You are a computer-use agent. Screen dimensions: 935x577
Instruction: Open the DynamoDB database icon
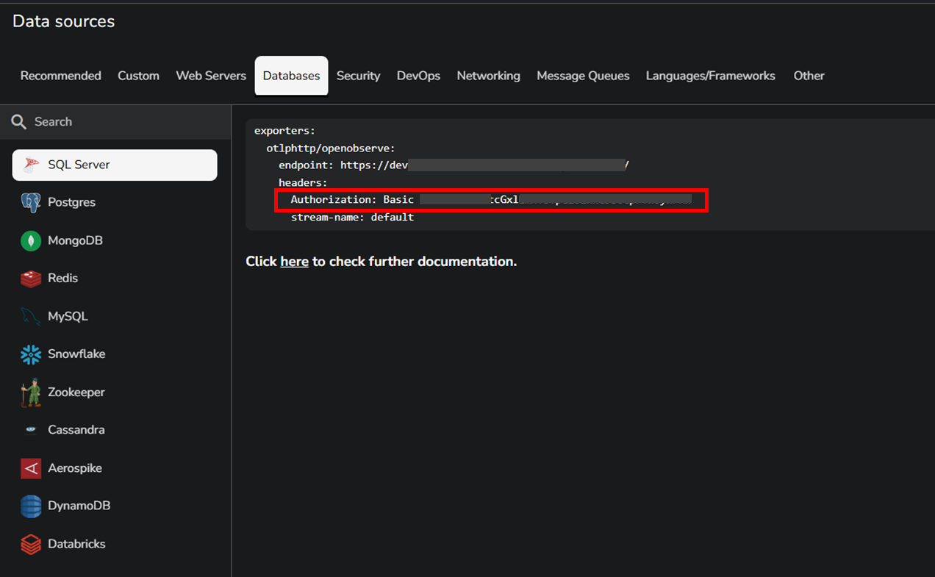coord(30,506)
